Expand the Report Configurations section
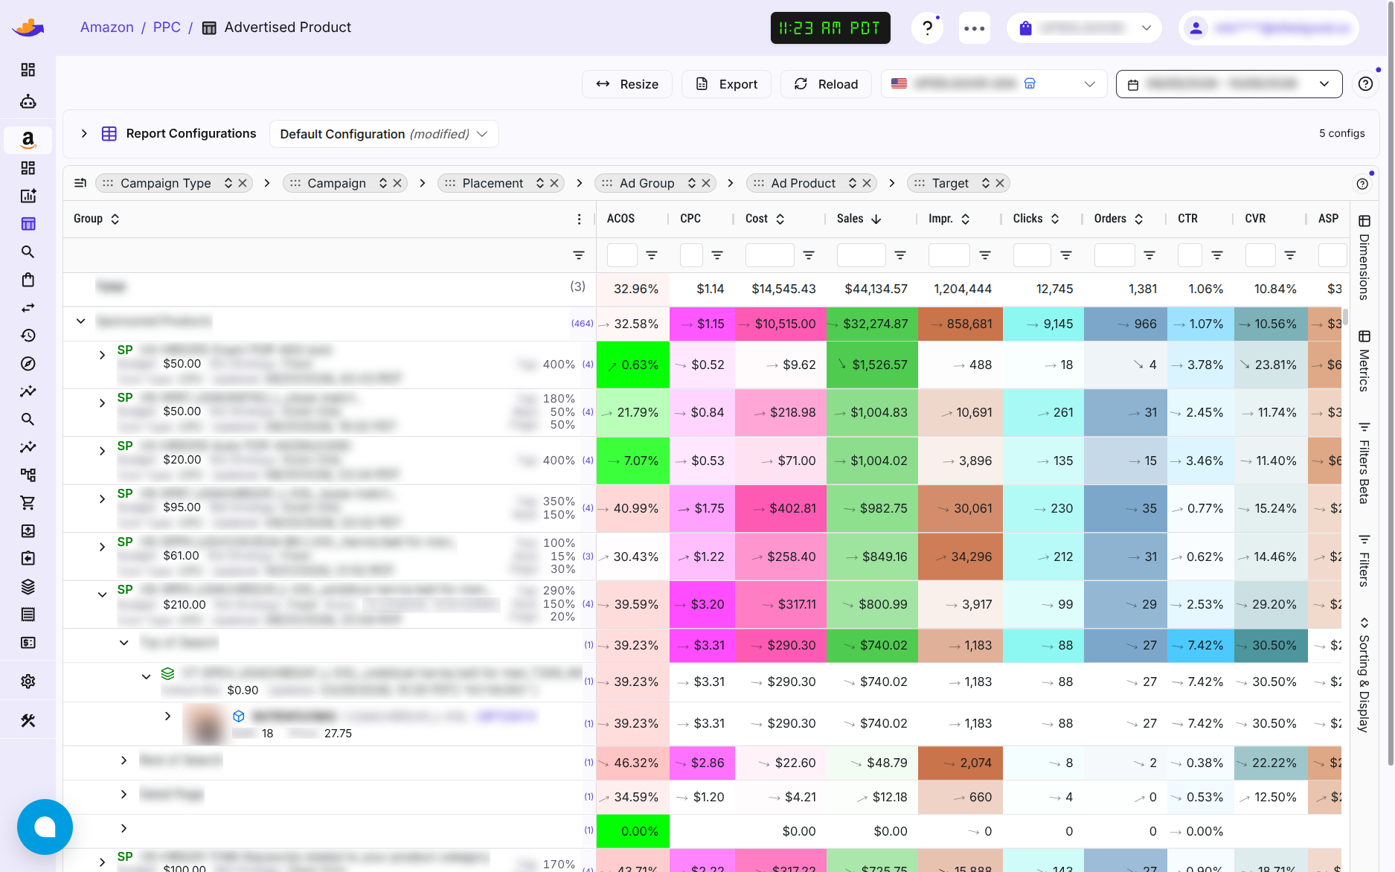The width and height of the screenshot is (1395, 872). click(x=84, y=134)
